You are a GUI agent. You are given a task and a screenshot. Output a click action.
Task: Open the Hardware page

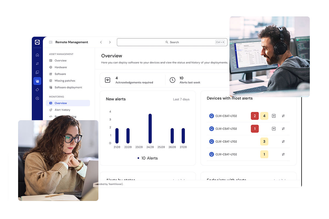pos(61,67)
